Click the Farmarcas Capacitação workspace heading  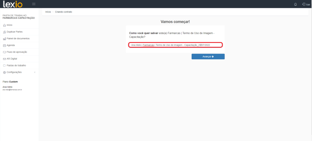click(x=19, y=18)
